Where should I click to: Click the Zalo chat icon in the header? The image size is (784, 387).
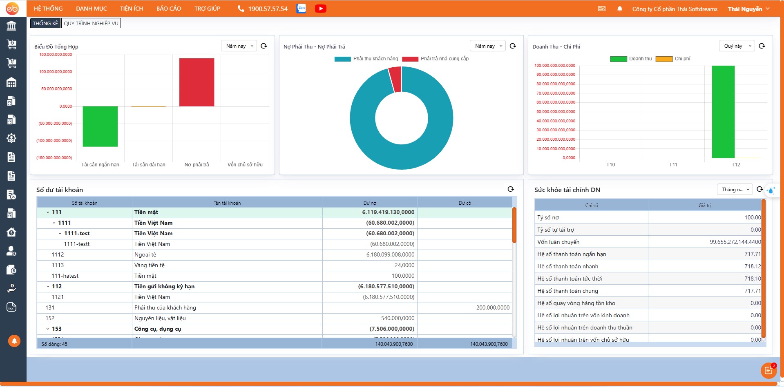coord(302,9)
